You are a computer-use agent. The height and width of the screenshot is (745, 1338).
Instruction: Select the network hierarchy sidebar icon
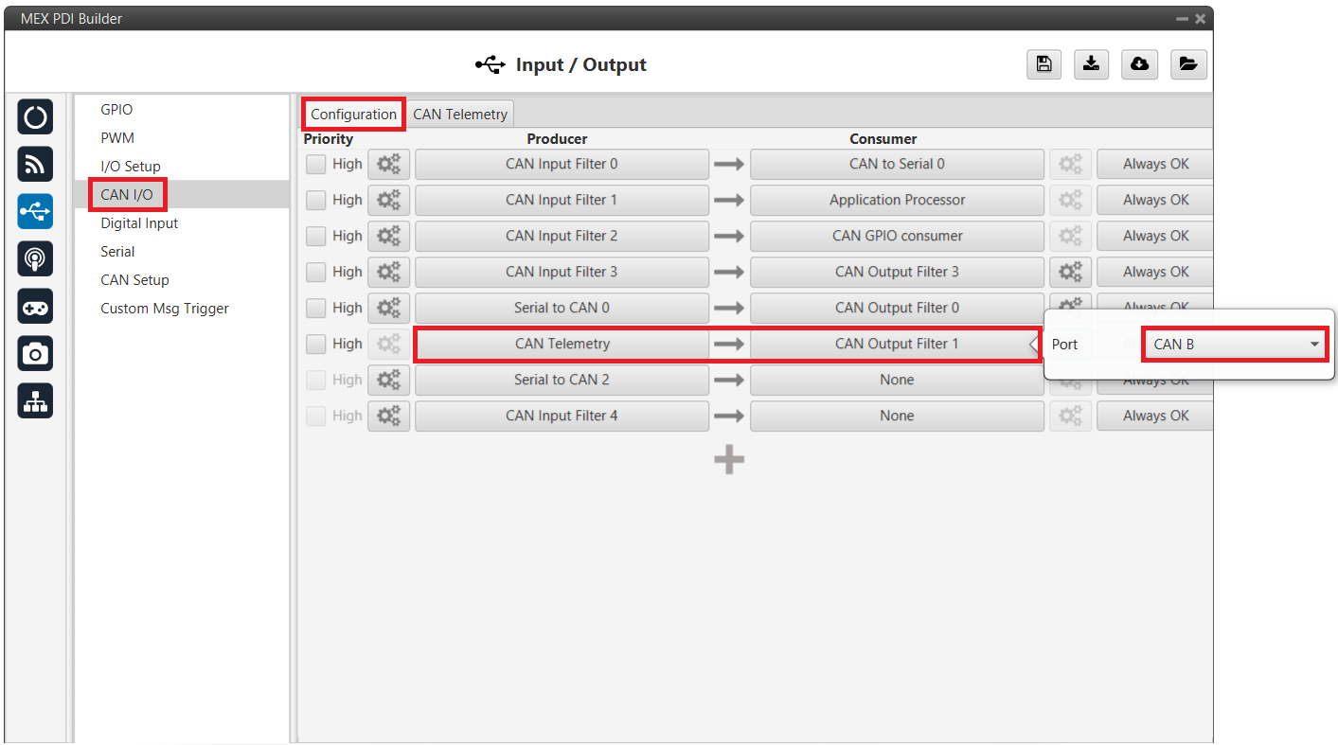35,401
